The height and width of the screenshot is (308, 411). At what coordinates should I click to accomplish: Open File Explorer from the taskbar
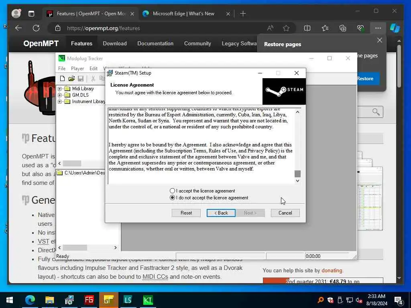click(49, 300)
